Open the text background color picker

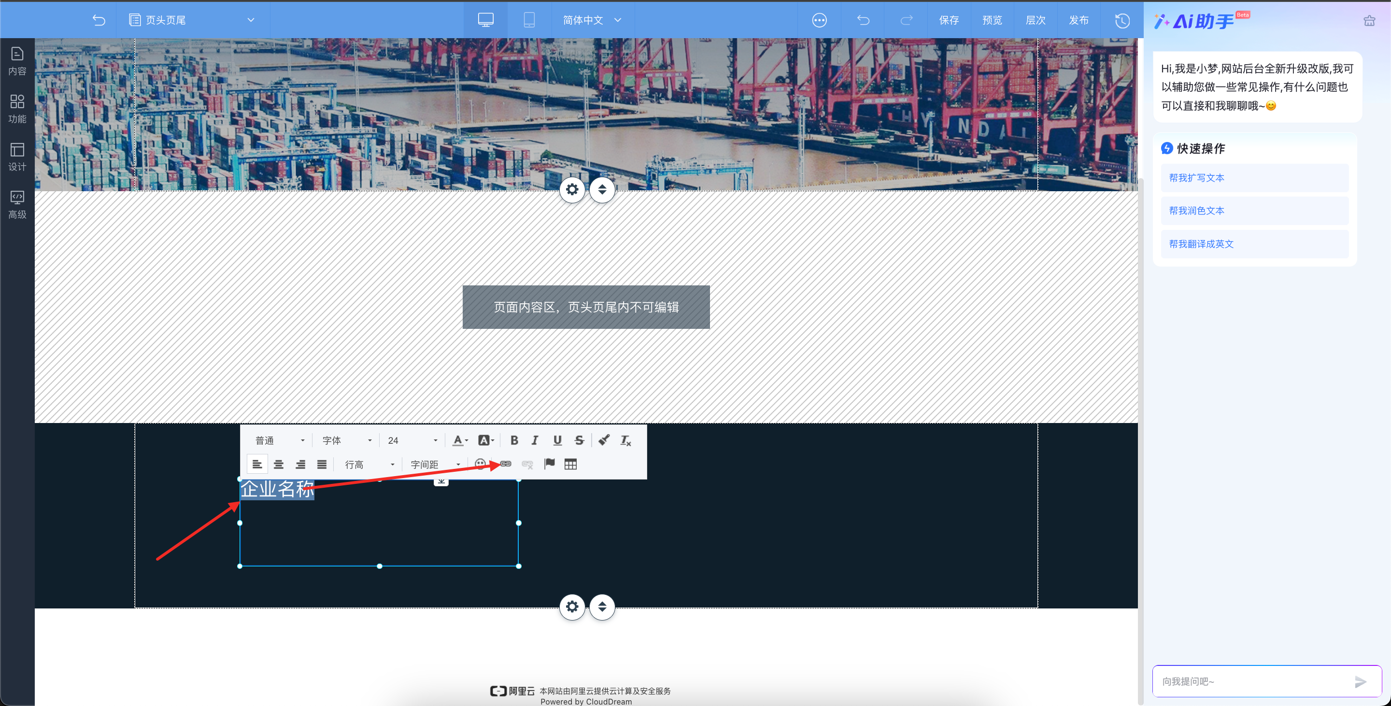pos(486,440)
